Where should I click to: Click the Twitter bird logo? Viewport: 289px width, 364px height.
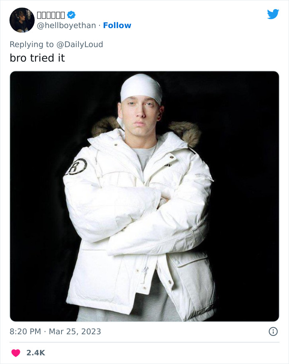(x=273, y=14)
